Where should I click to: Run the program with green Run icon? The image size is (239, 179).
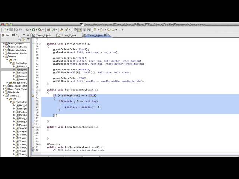coord(34,30)
